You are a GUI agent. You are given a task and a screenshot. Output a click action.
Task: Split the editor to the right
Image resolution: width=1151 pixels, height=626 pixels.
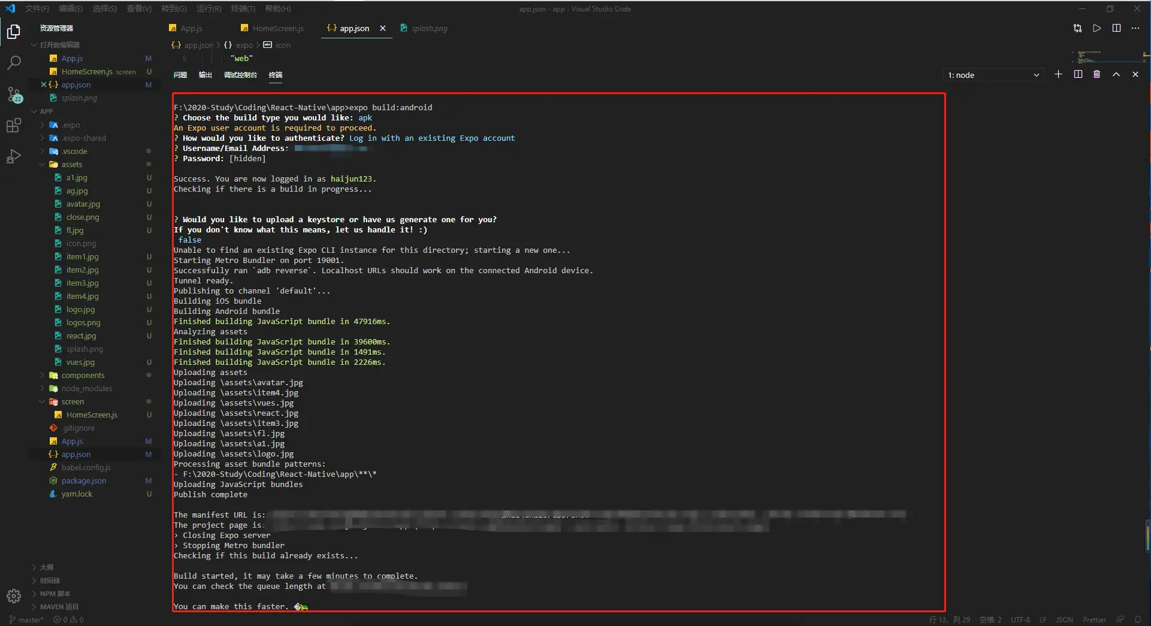coord(1116,28)
